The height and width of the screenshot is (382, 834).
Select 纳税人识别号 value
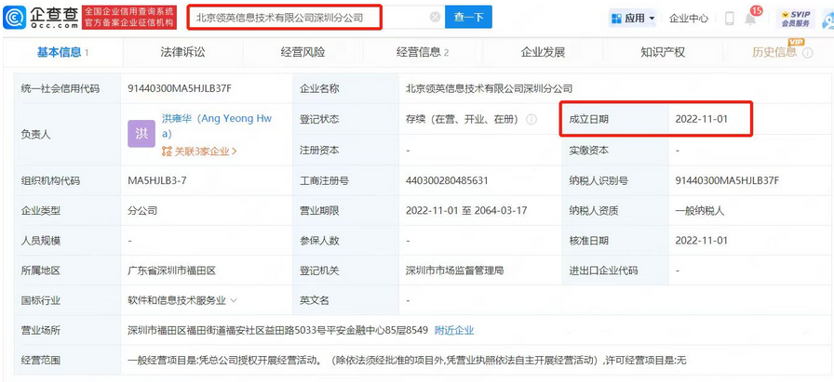(727, 180)
